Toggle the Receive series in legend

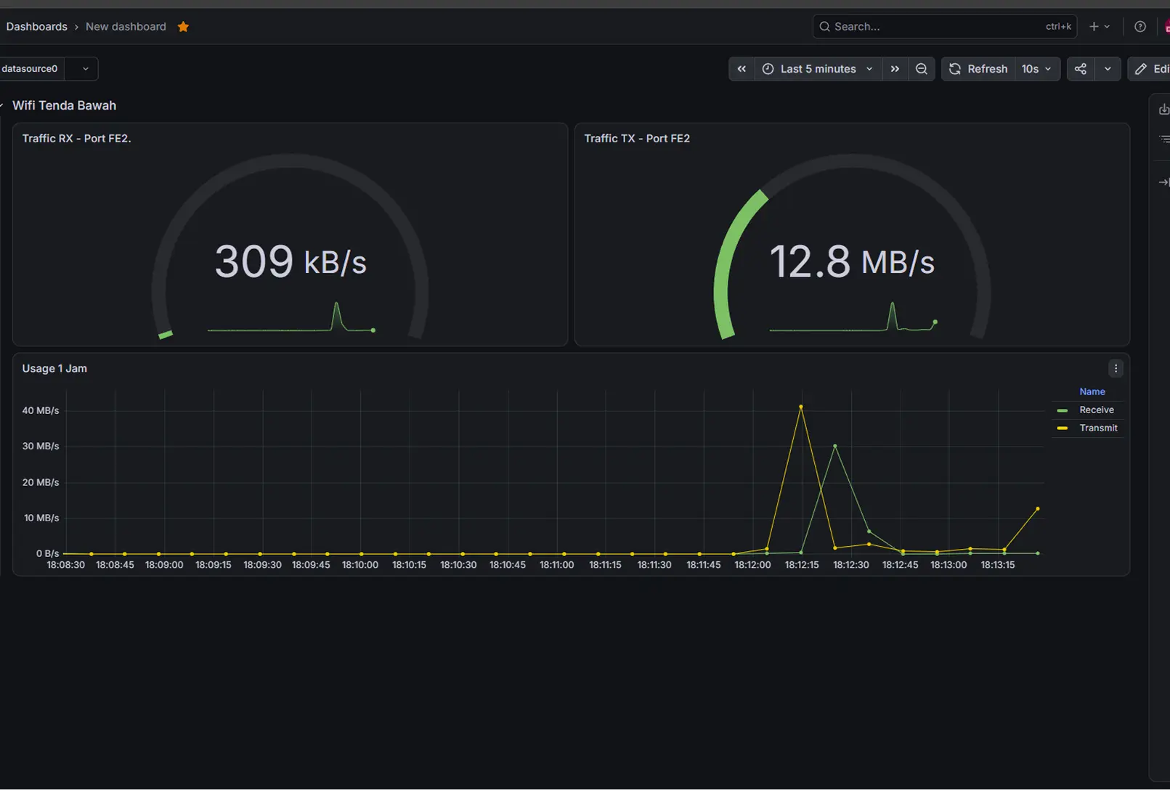coord(1097,410)
